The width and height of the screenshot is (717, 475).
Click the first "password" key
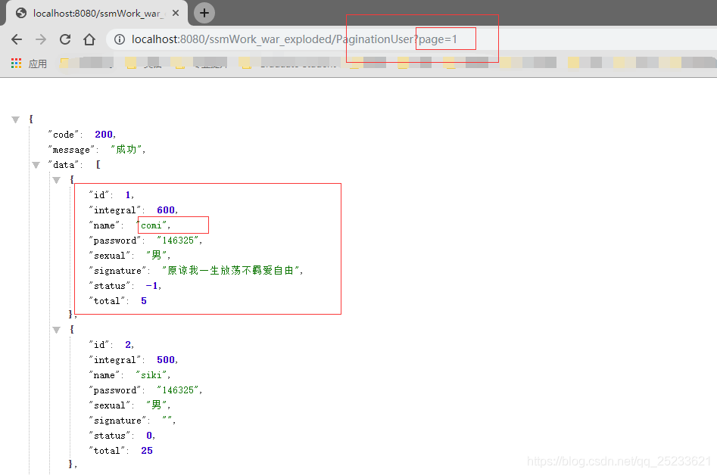point(115,241)
